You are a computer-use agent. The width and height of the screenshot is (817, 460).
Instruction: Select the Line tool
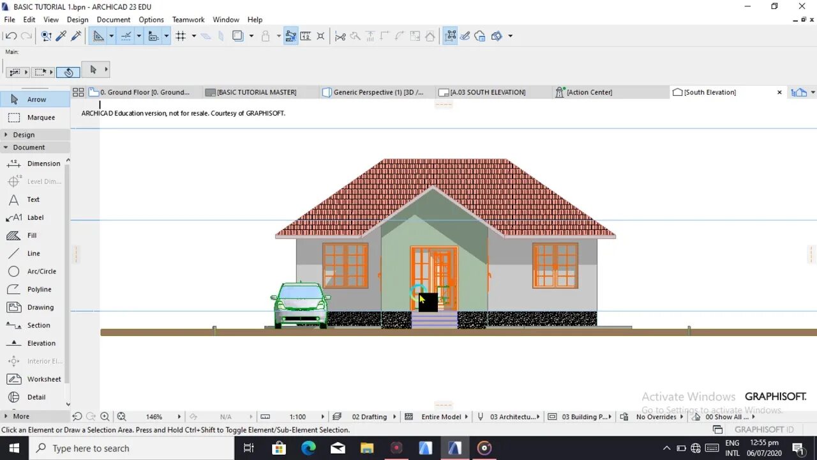coord(33,254)
